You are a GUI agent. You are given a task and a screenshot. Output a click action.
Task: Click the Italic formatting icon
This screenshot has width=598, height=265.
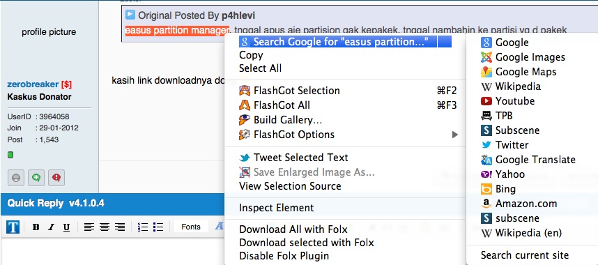(51, 227)
